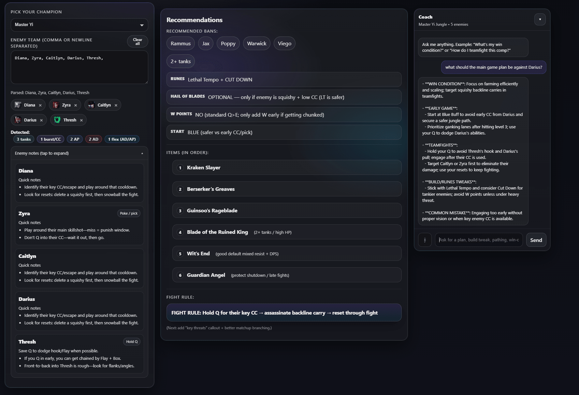Click the 2 AD detected tag
Screen dimensions: 579x395
pyautogui.click(x=94, y=139)
